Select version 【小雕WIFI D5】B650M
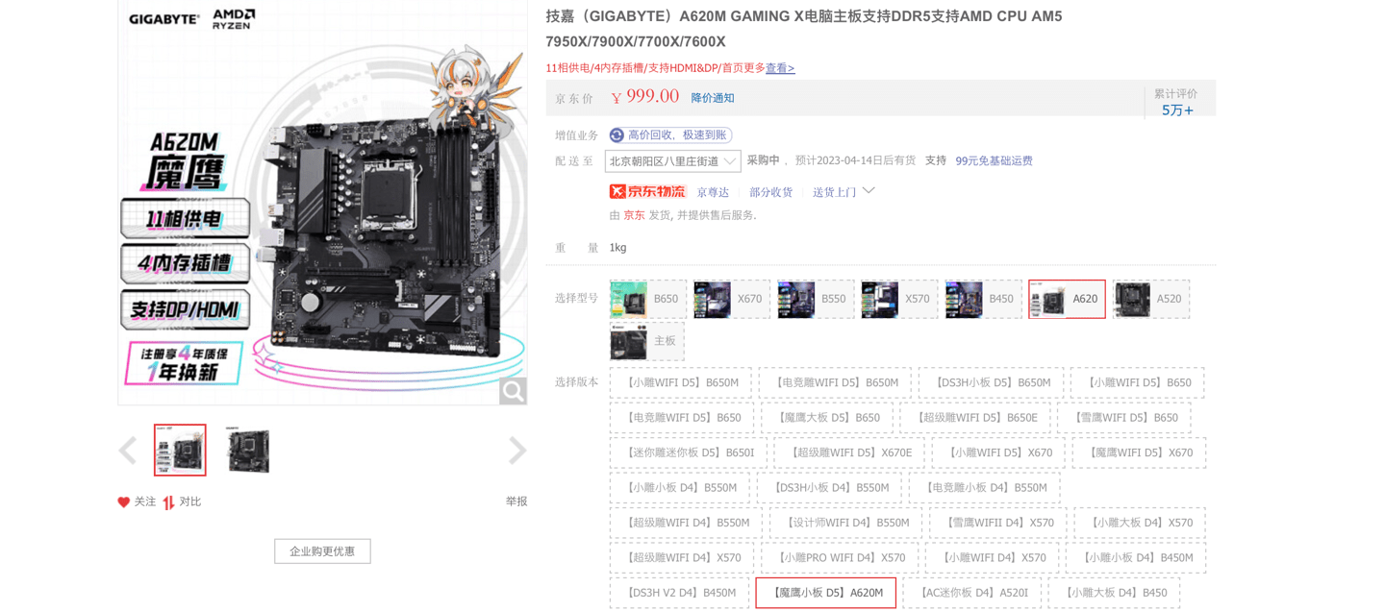This screenshot has height=611, width=1385. pos(680,382)
